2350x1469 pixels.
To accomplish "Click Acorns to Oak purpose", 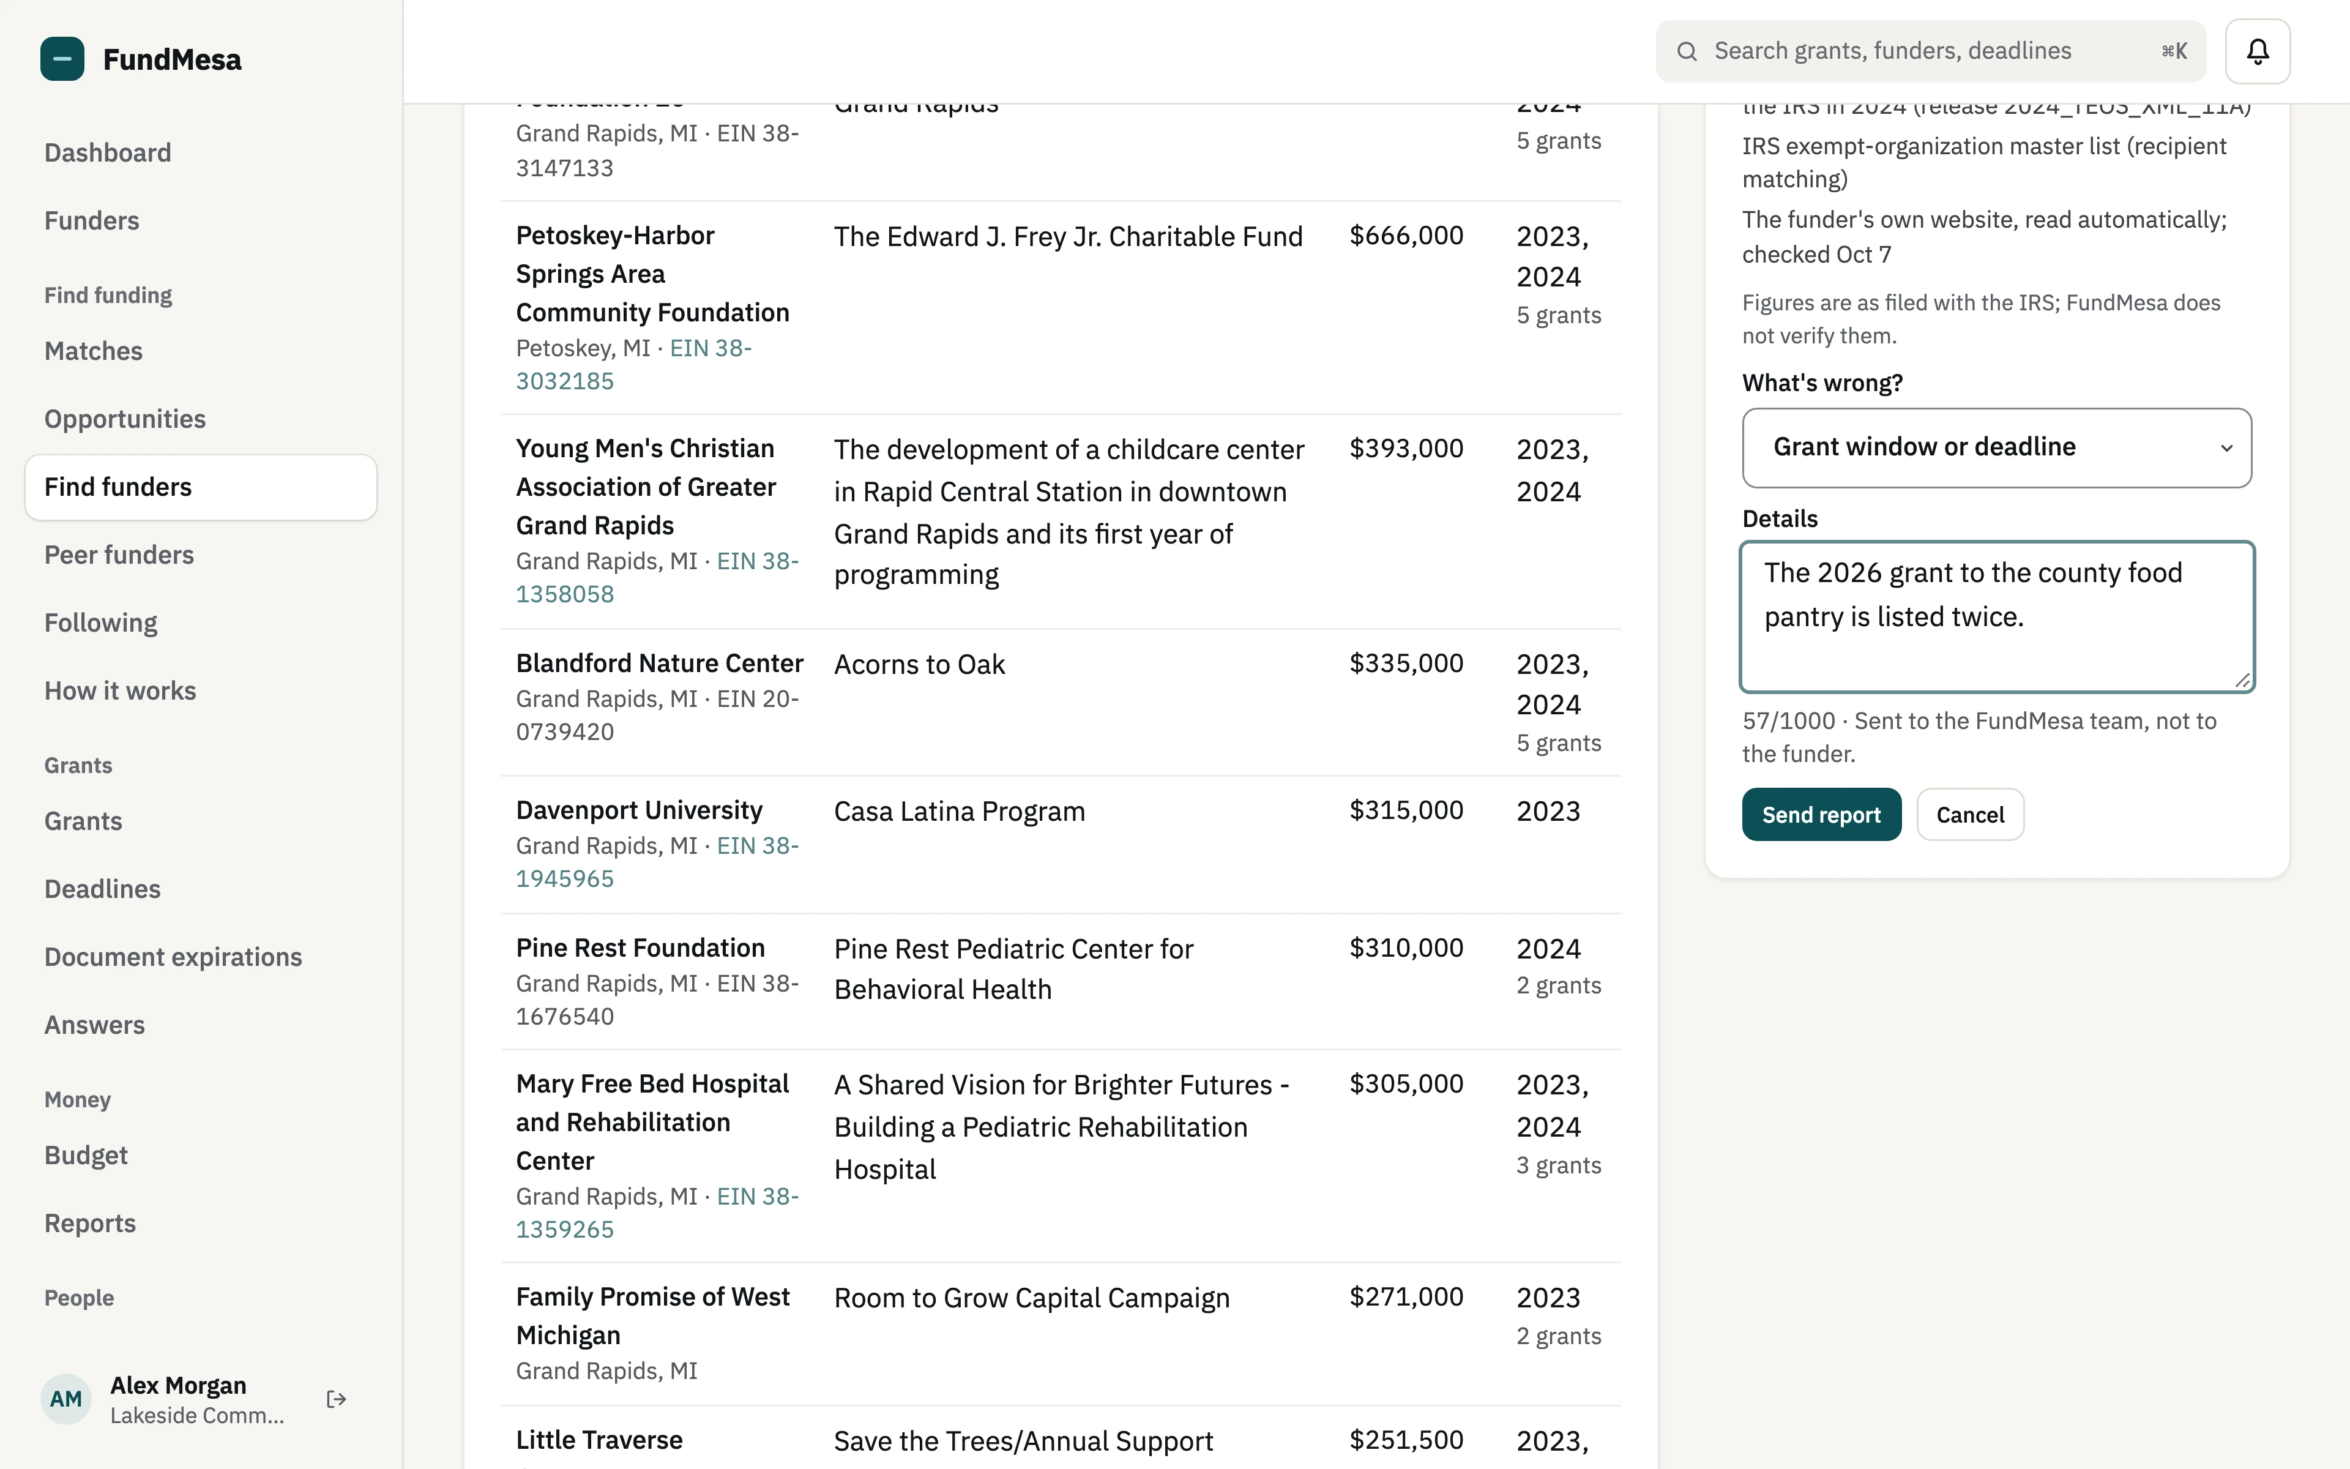I will (x=920, y=665).
